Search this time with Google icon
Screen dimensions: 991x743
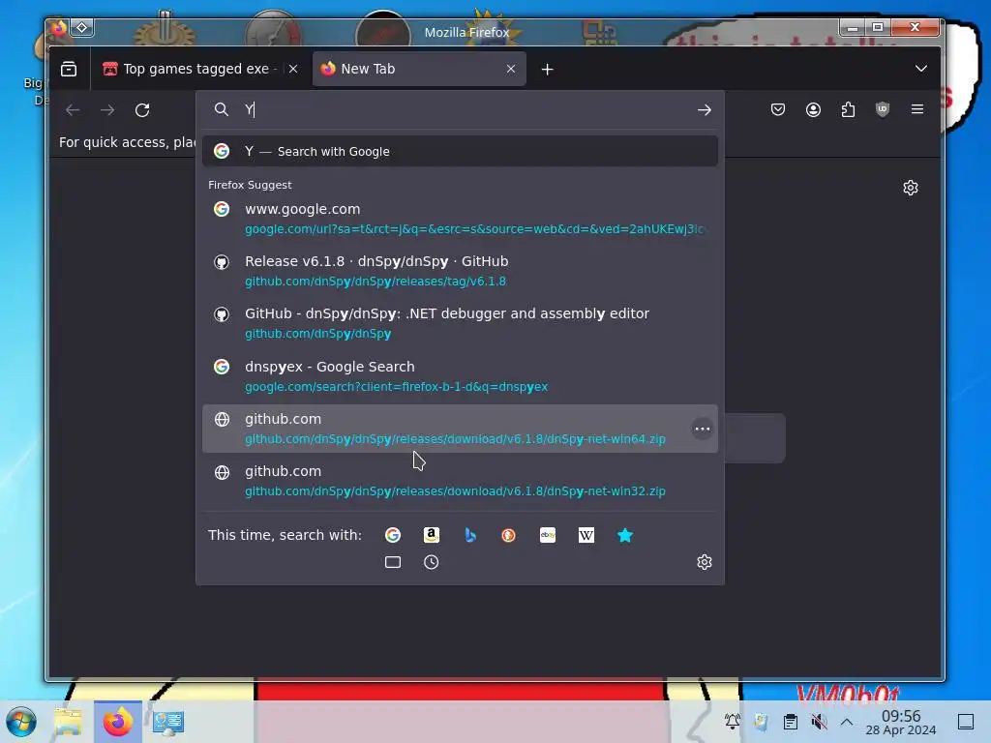click(x=393, y=535)
